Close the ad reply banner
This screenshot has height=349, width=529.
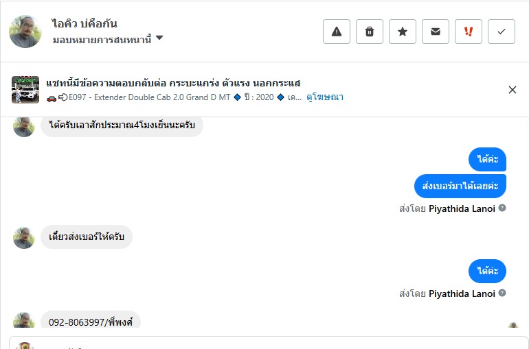pyautogui.click(x=513, y=90)
